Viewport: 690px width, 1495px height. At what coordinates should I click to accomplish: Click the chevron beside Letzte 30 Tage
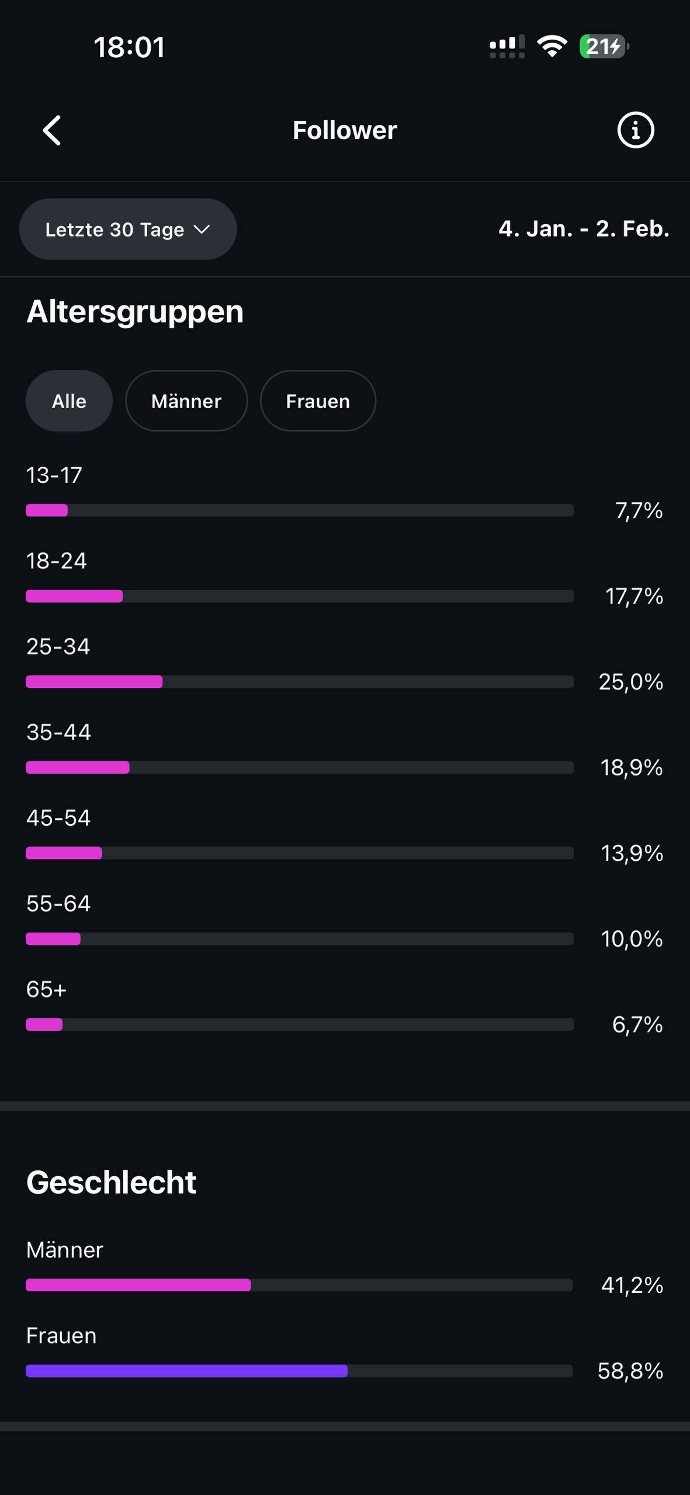[x=202, y=230]
